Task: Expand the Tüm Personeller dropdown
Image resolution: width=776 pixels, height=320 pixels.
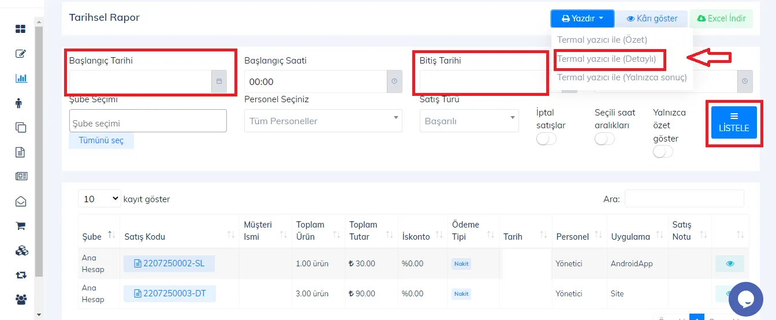Action: pos(323,121)
